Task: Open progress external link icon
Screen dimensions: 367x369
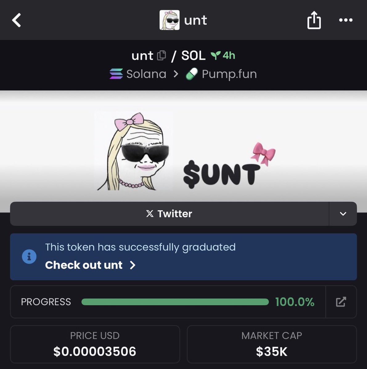Action: [341, 302]
